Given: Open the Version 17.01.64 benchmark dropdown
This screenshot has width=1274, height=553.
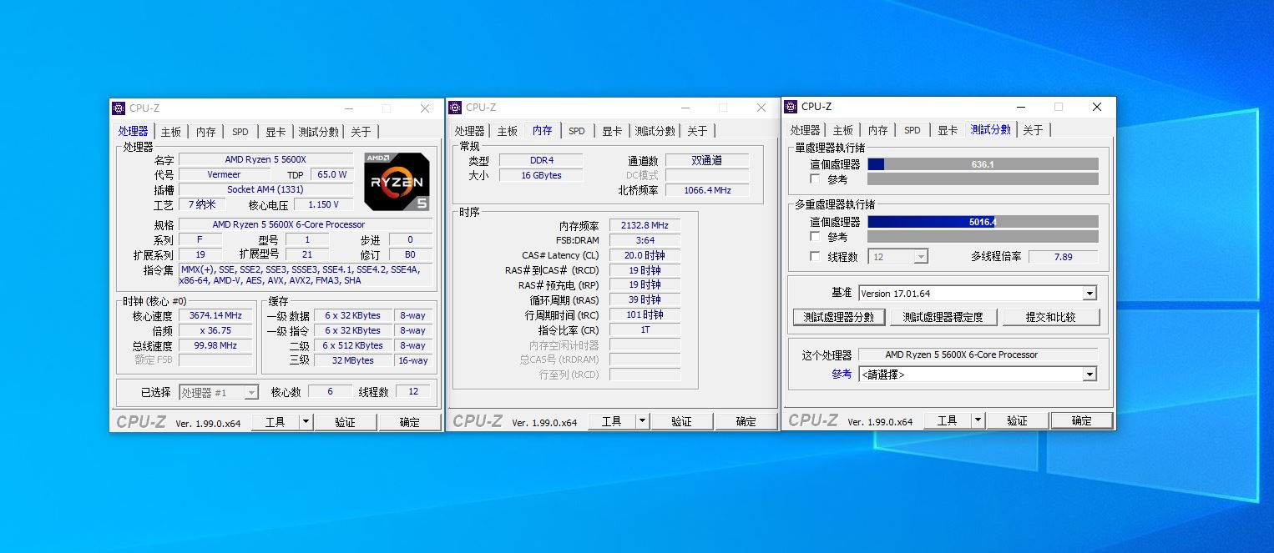Looking at the screenshot, I should pos(1088,294).
